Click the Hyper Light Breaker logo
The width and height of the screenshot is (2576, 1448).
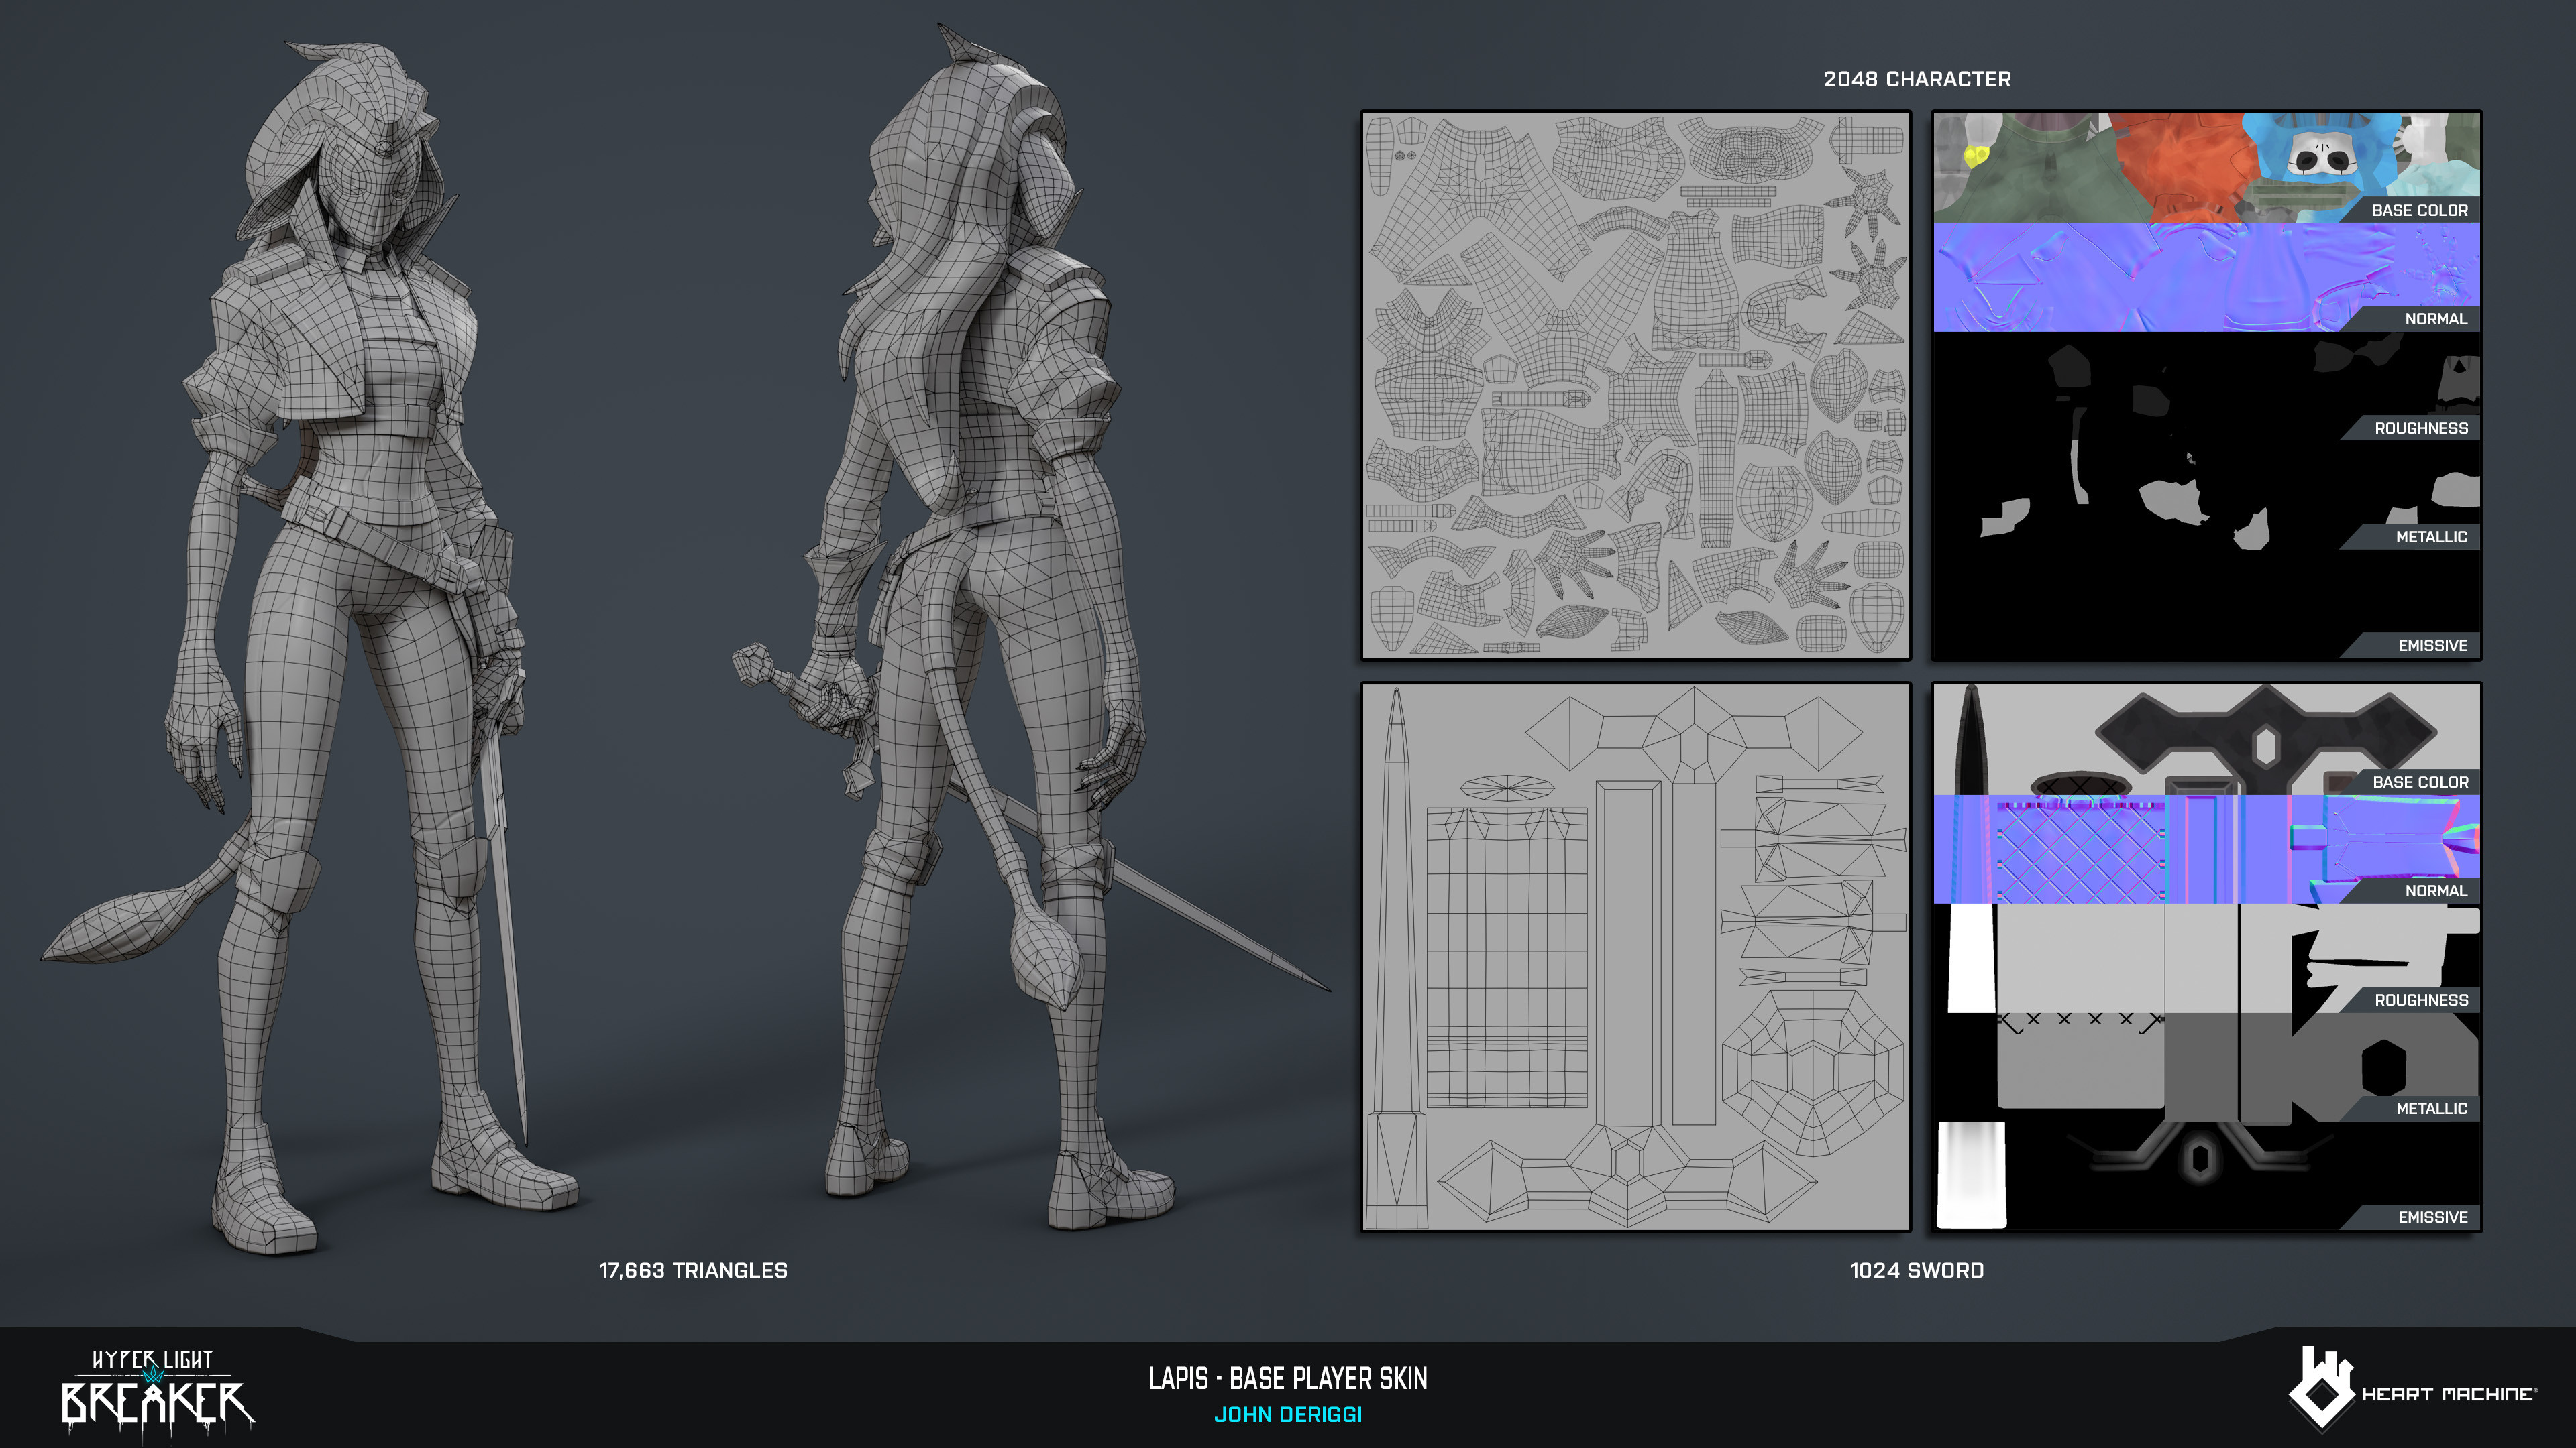point(157,1390)
